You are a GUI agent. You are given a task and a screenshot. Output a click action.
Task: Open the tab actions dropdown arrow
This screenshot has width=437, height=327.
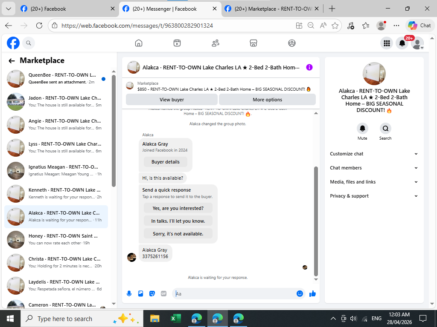(9, 9)
